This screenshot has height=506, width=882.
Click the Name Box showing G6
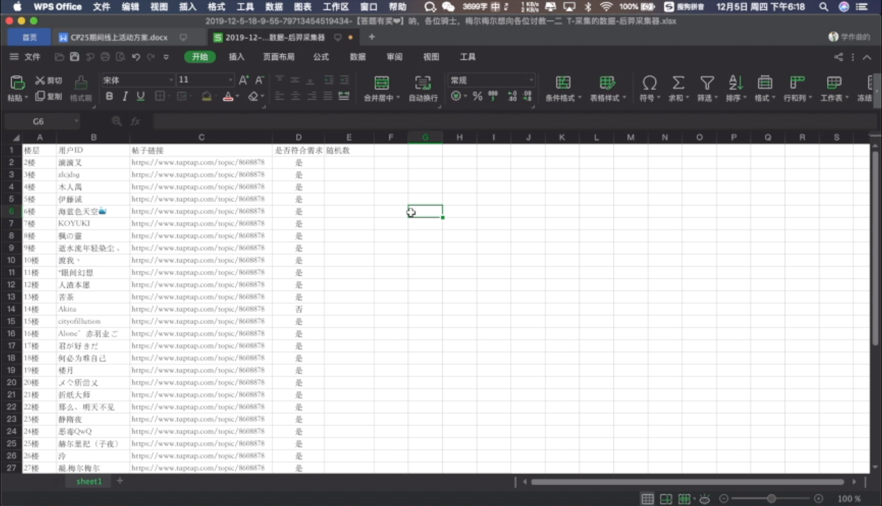[42, 121]
